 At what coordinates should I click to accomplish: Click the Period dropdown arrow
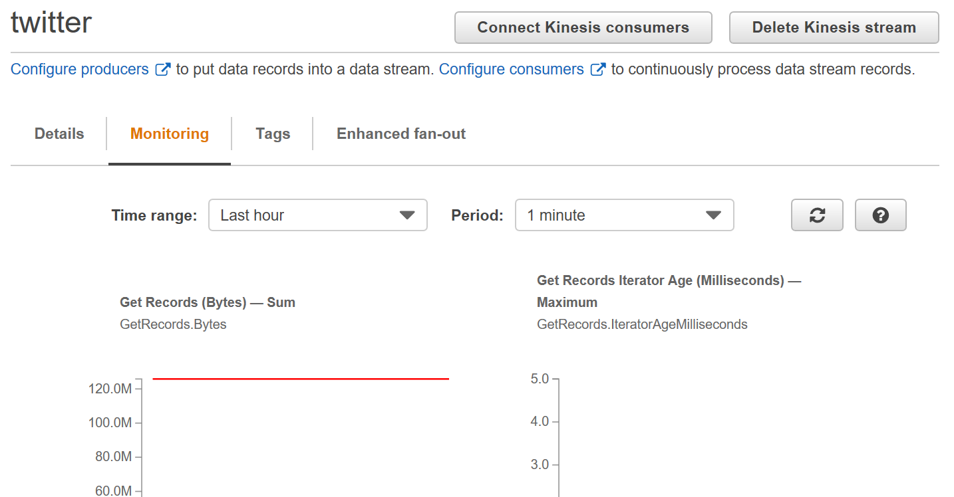tap(713, 215)
